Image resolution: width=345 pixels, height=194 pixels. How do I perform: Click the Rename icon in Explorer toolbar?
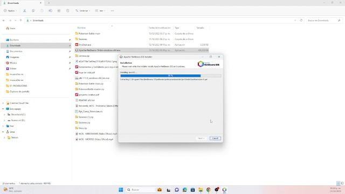50,11
